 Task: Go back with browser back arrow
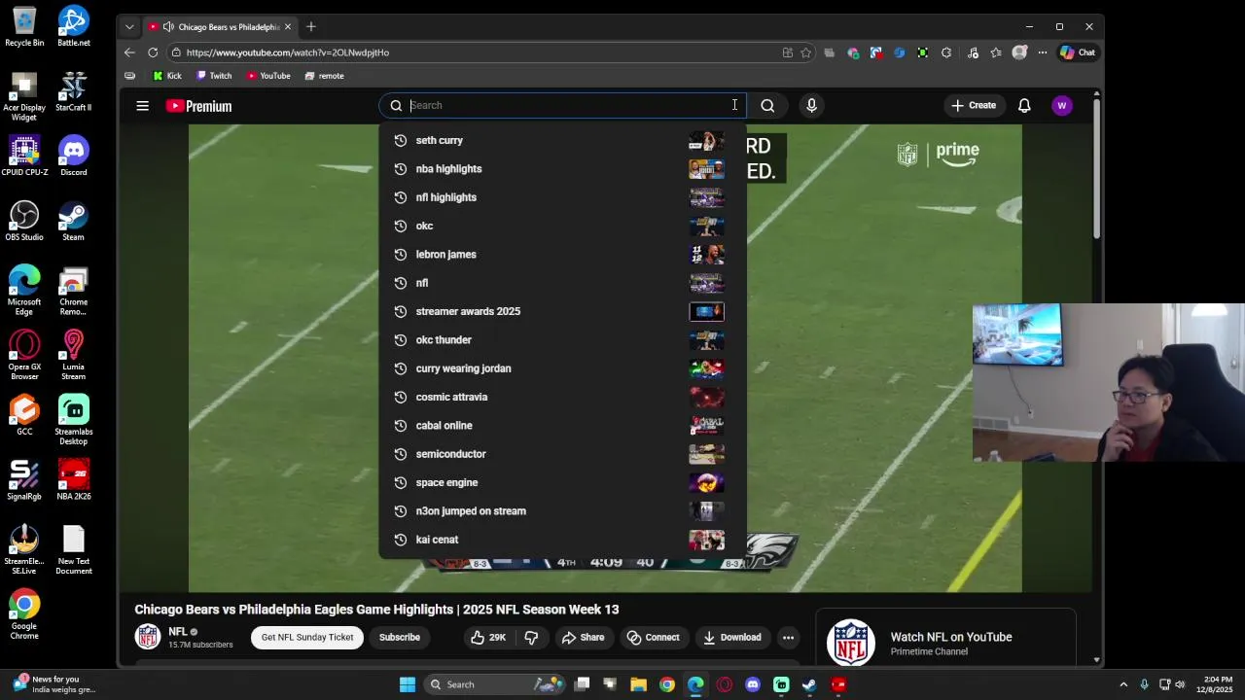click(x=129, y=52)
